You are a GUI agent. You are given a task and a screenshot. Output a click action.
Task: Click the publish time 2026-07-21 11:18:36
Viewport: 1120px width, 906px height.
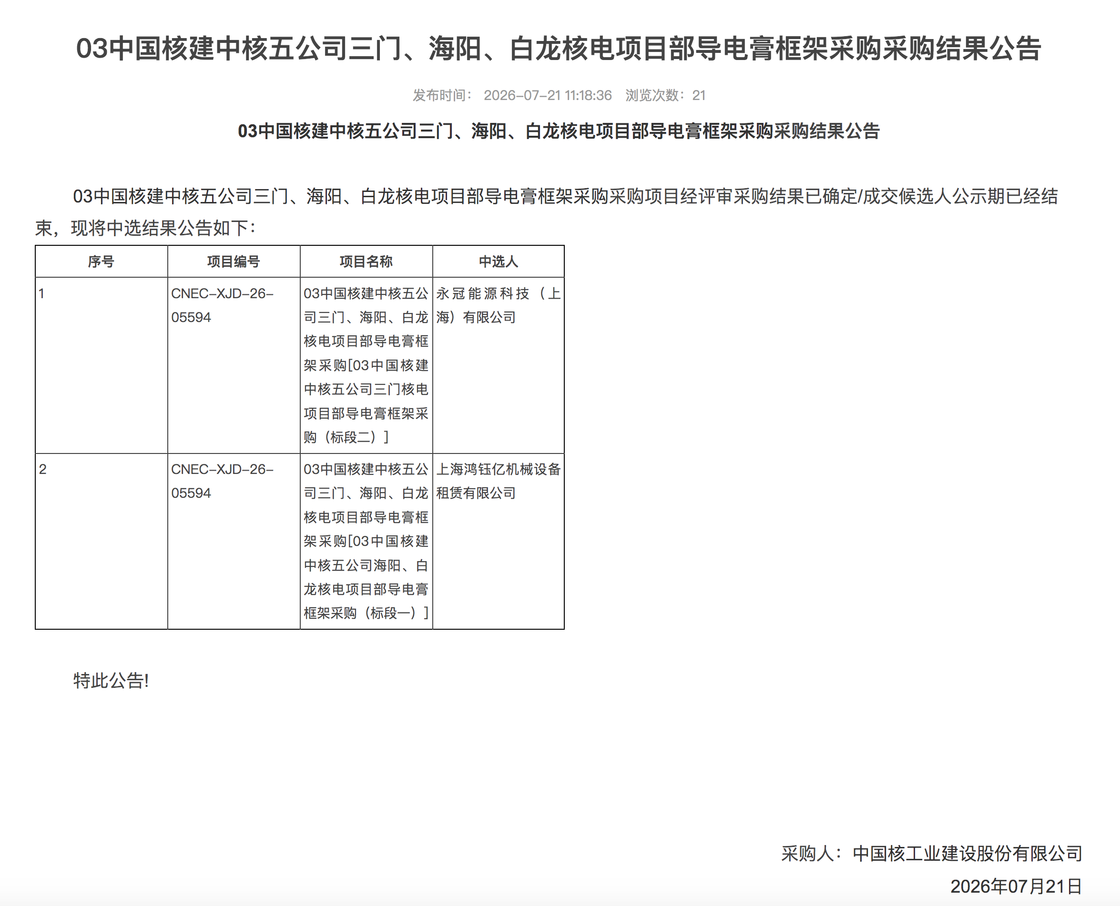[547, 95]
